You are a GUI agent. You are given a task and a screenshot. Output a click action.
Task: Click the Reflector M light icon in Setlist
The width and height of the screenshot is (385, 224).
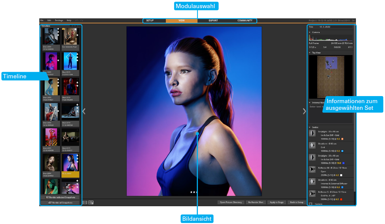312,169
